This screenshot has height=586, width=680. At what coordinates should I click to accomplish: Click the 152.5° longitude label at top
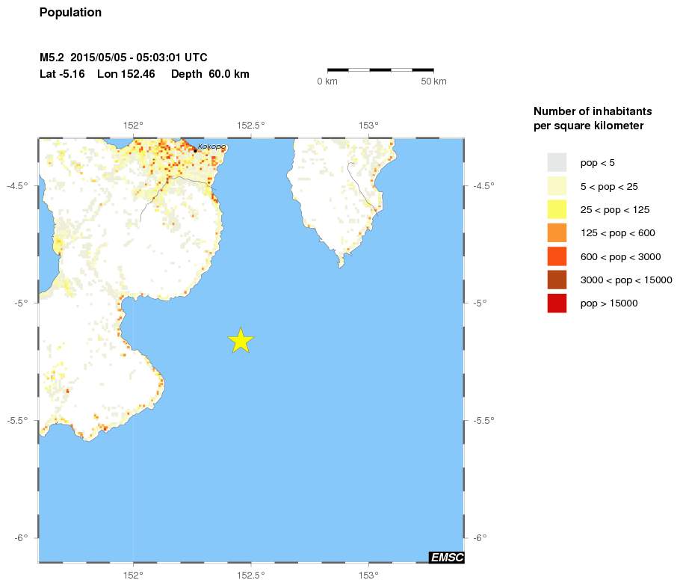[250, 126]
